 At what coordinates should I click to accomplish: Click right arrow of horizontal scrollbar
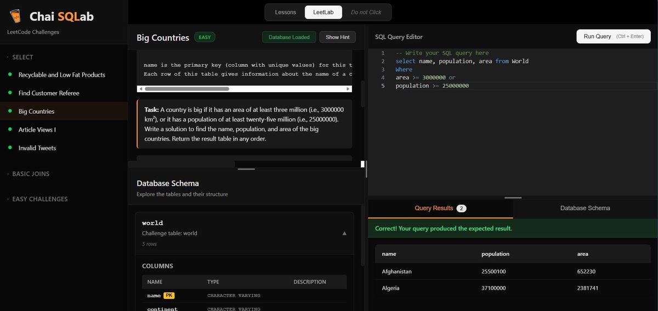pos(348,88)
